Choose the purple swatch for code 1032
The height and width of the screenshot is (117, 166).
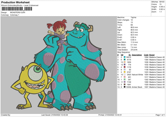pos(124,65)
